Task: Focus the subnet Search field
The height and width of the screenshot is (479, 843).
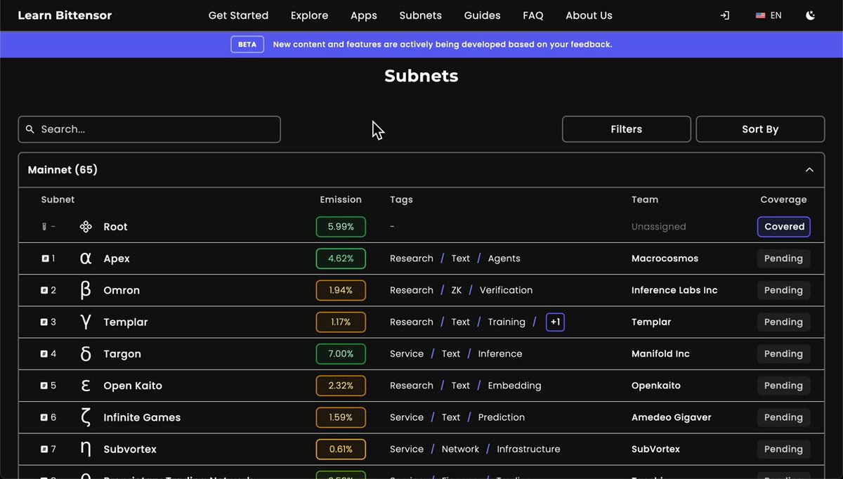Action: (x=150, y=129)
